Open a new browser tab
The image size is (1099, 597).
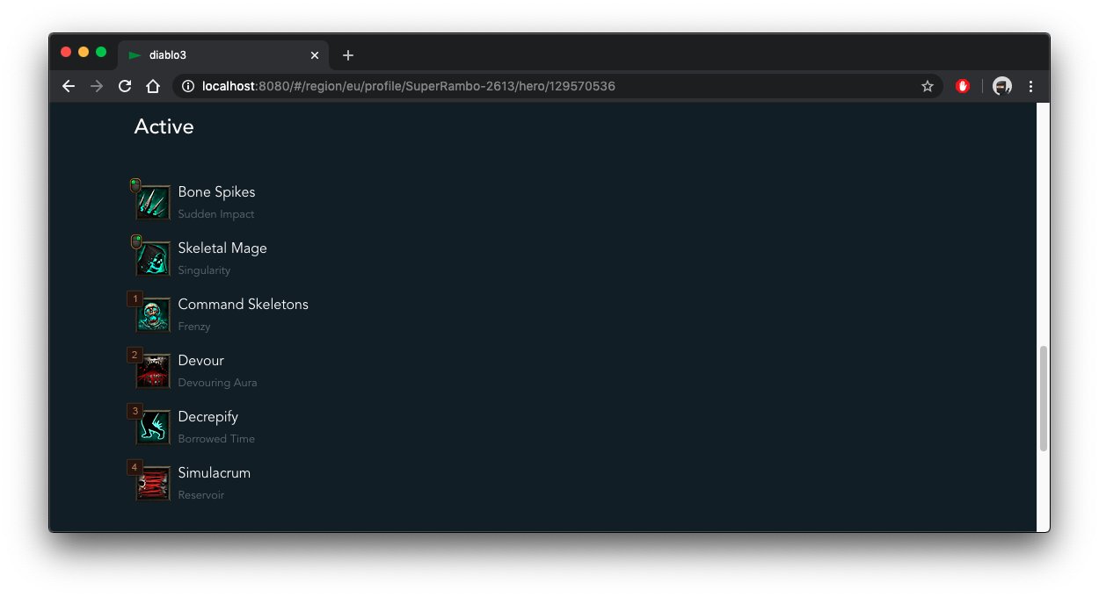coord(348,55)
